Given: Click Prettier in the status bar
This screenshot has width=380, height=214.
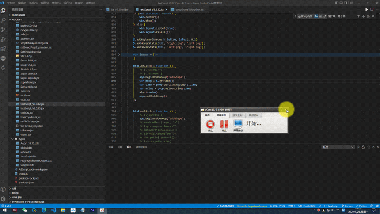Looking at the screenshot, I should [362, 206].
